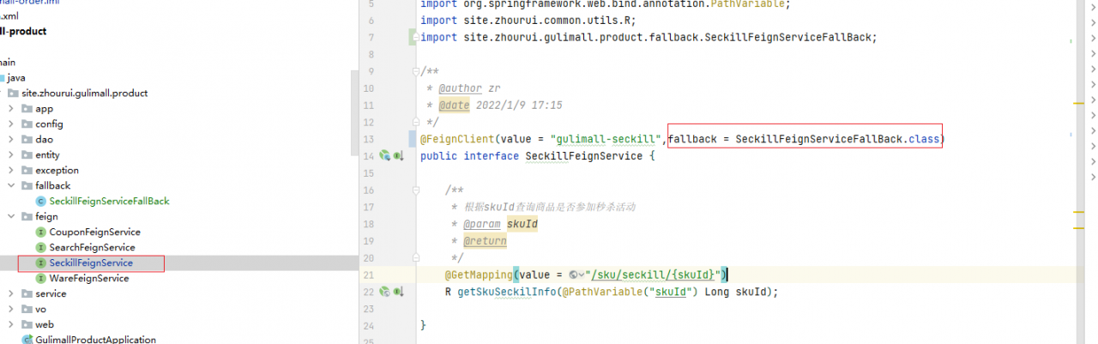
Task: Click the interface icon beside CouponFeignService
Action: click(x=40, y=232)
